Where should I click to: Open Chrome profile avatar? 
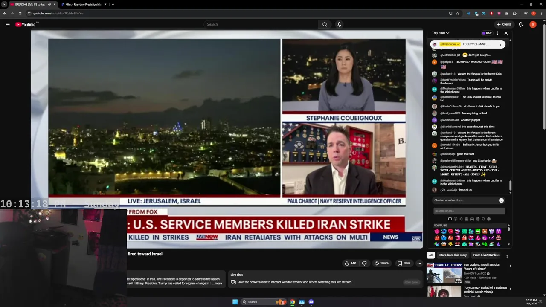(x=534, y=13)
